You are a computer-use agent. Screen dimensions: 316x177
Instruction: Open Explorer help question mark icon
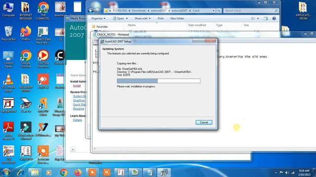[274, 19]
